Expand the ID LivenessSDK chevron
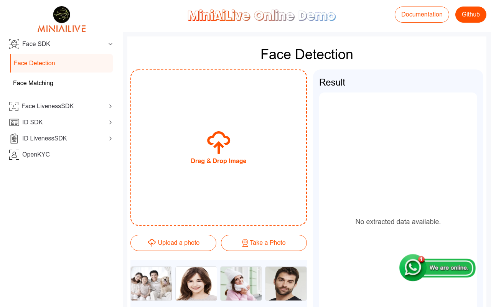This screenshot has height=307, width=491. (x=110, y=139)
